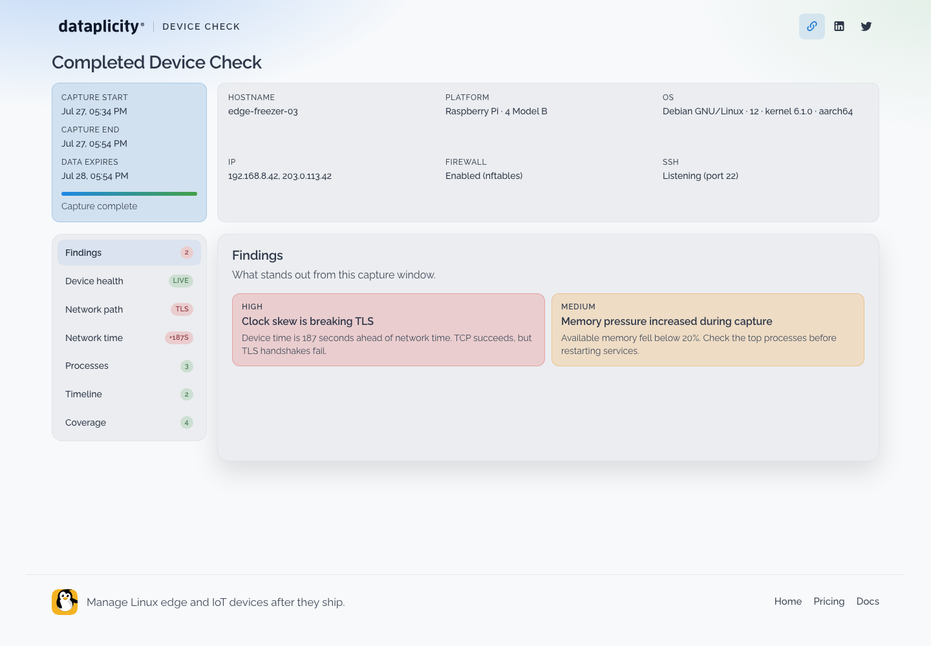Viewport: 931px width, 646px height.
Task: Switch to the Coverage tab
Action: pyautogui.click(x=129, y=422)
